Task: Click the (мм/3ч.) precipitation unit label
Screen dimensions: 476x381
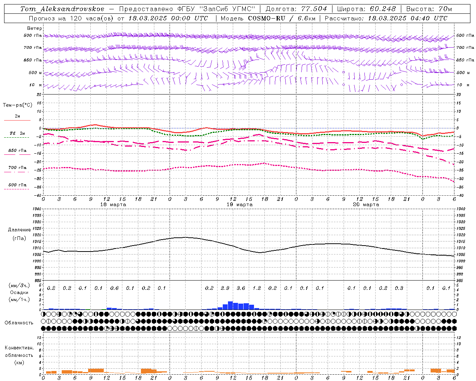Action: pyautogui.click(x=19, y=285)
